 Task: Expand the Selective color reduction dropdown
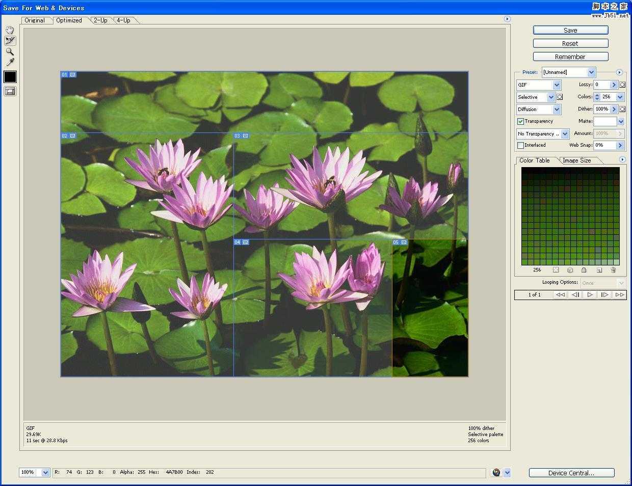click(551, 97)
